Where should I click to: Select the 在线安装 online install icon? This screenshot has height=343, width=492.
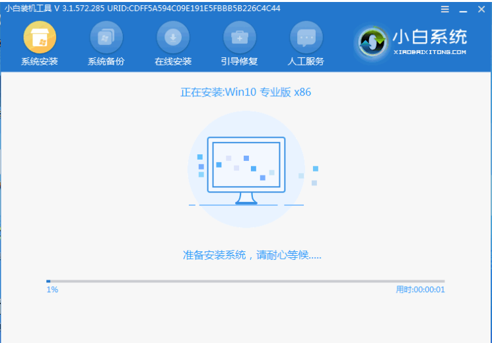(x=173, y=38)
